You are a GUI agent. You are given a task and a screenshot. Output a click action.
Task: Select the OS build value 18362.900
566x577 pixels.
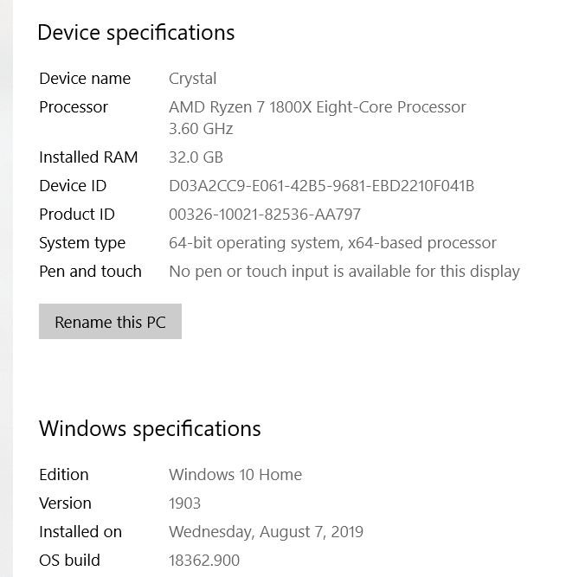(203, 561)
